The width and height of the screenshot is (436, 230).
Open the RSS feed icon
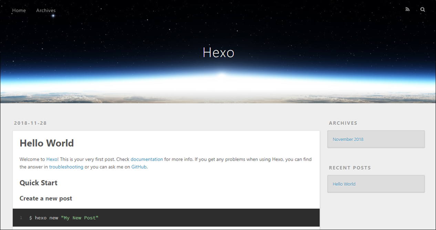[407, 10]
